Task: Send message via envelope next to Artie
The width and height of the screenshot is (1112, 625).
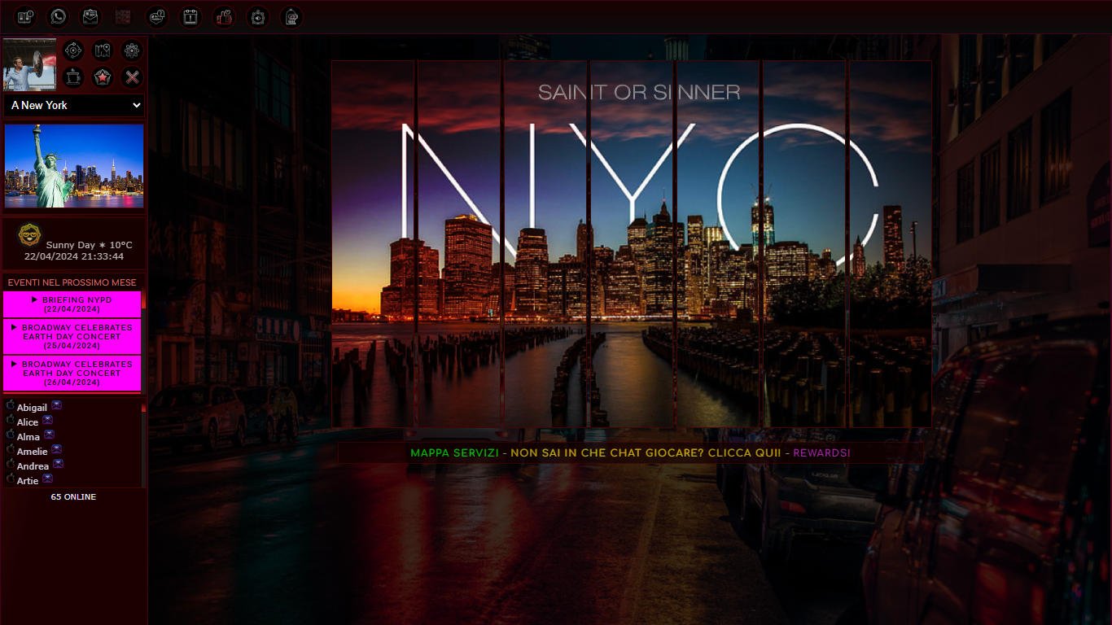Action: point(47,479)
